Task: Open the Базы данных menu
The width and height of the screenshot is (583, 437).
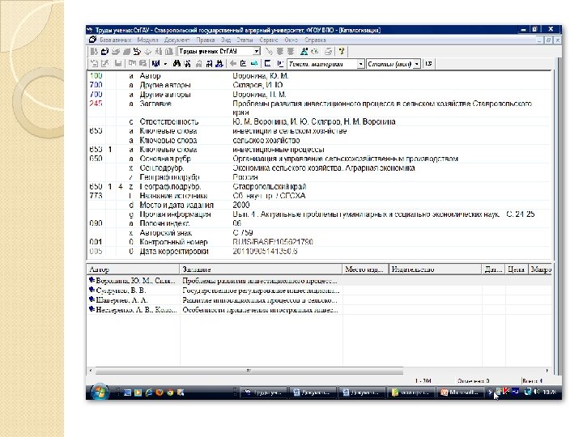Action: [x=115, y=40]
